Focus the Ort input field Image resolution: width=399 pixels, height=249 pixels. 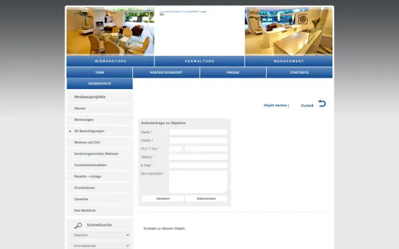(x=206, y=149)
